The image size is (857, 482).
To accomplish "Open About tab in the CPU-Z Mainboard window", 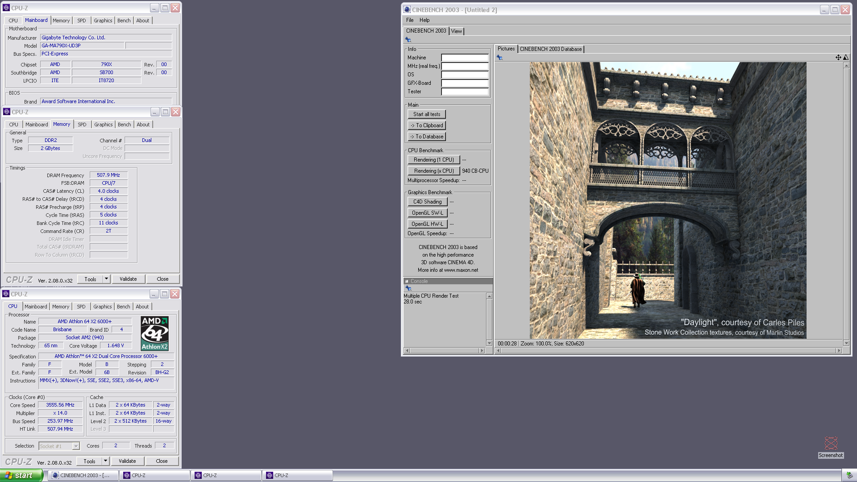I will pos(143,21).
